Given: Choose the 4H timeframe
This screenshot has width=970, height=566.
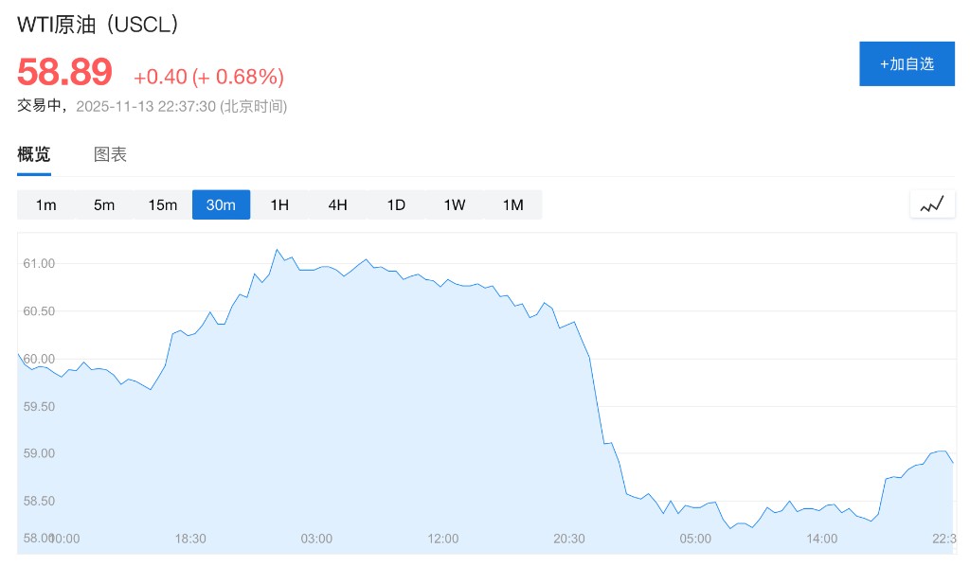Looking at the screenshot, I should point(338,205).
